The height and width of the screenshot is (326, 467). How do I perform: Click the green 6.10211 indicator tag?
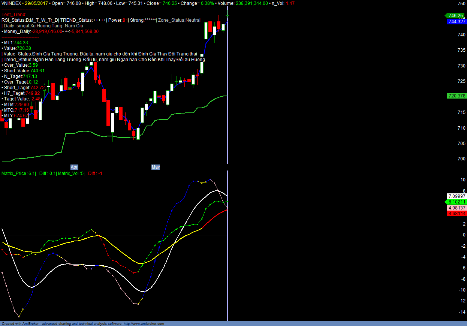click(457, 202)
